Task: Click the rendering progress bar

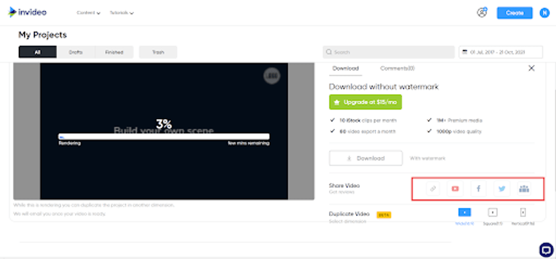Action: tap(164, 137)
